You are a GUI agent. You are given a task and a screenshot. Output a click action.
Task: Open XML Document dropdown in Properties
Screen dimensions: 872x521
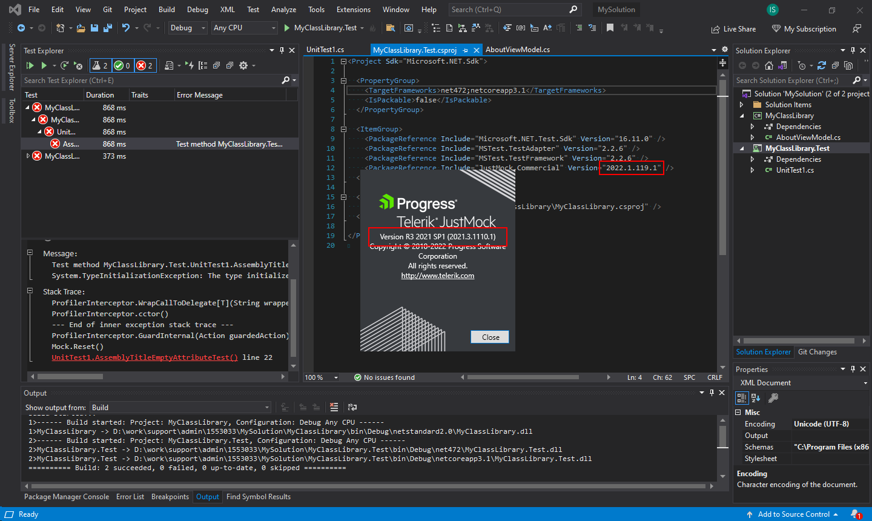pyautogui.click(x=802, y=383)
